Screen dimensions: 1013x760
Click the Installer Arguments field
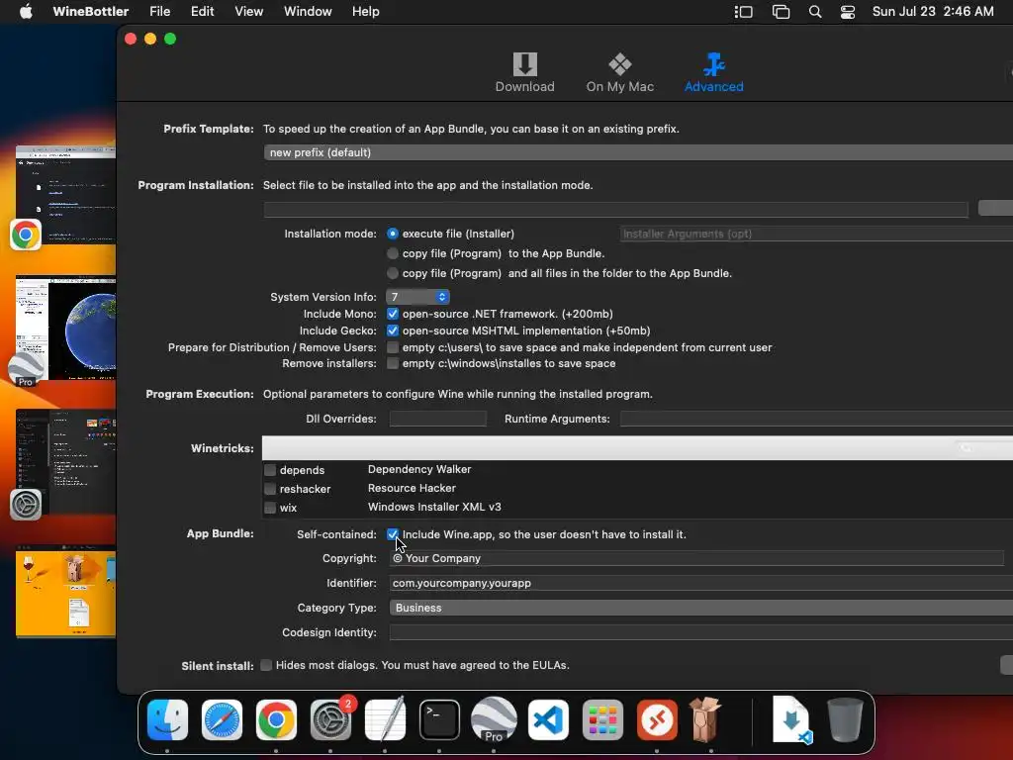[816, 234]
